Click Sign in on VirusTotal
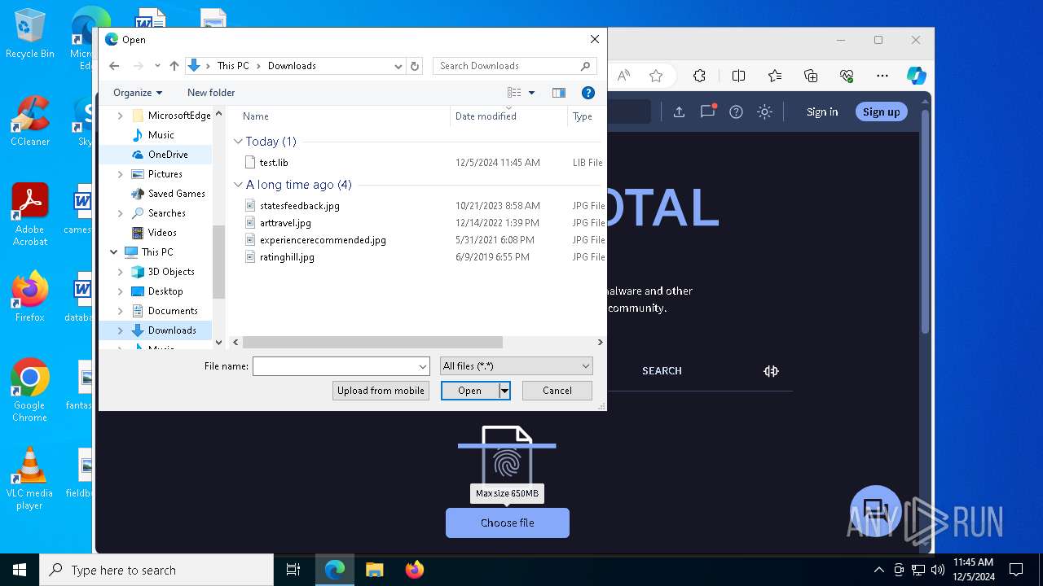 click(822, 112)
